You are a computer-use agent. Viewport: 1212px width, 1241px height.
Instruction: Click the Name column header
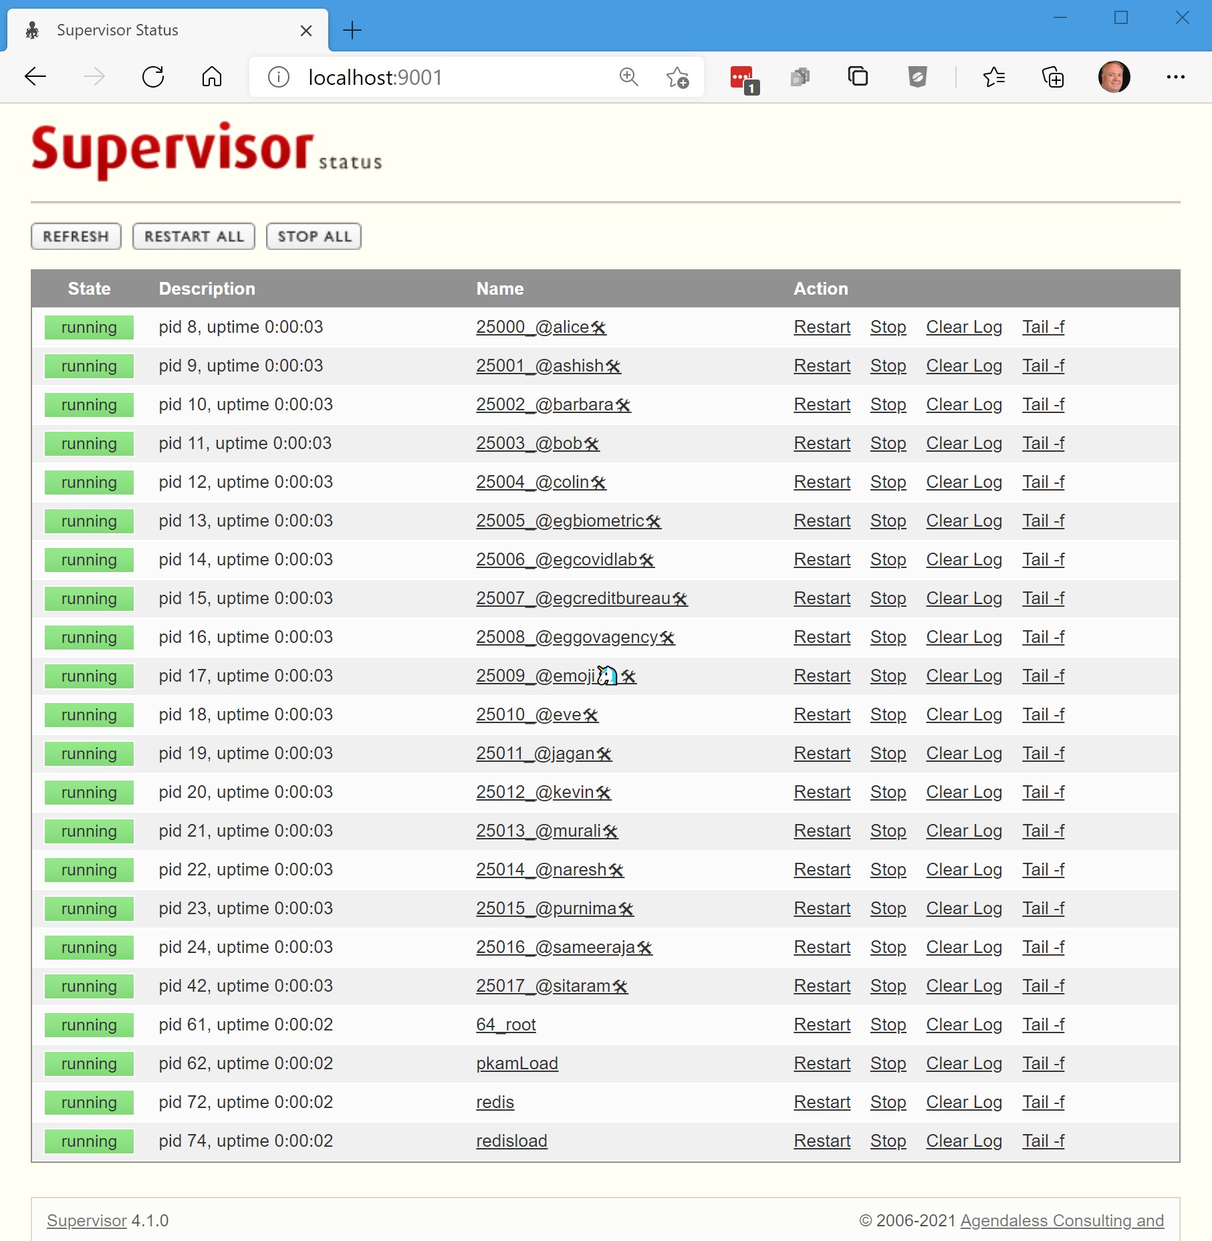[x=500, y=289]
